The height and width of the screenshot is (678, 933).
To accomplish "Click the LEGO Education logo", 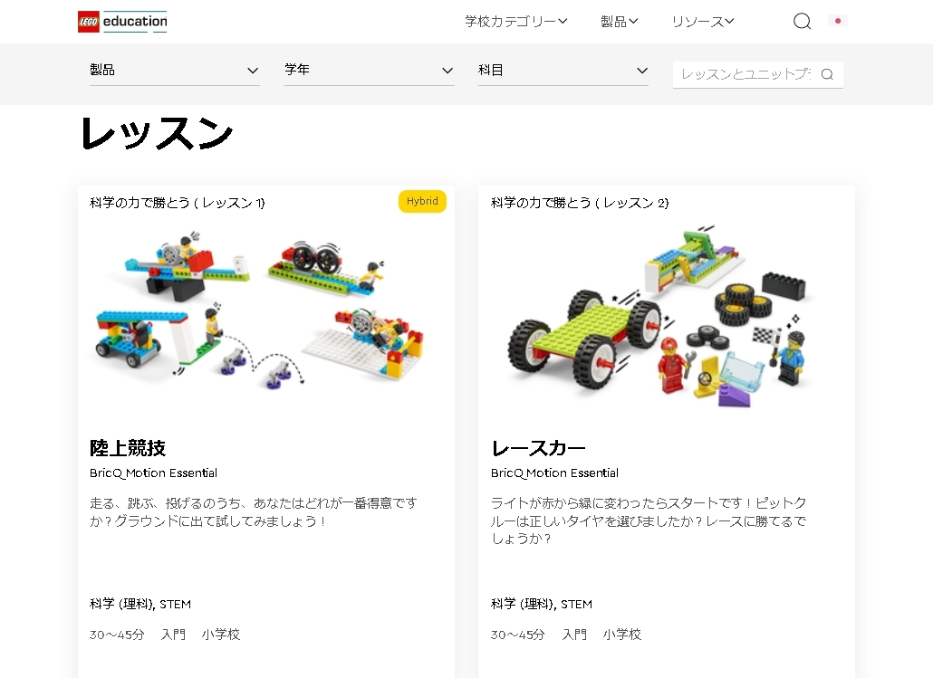I will pos(122,22).
